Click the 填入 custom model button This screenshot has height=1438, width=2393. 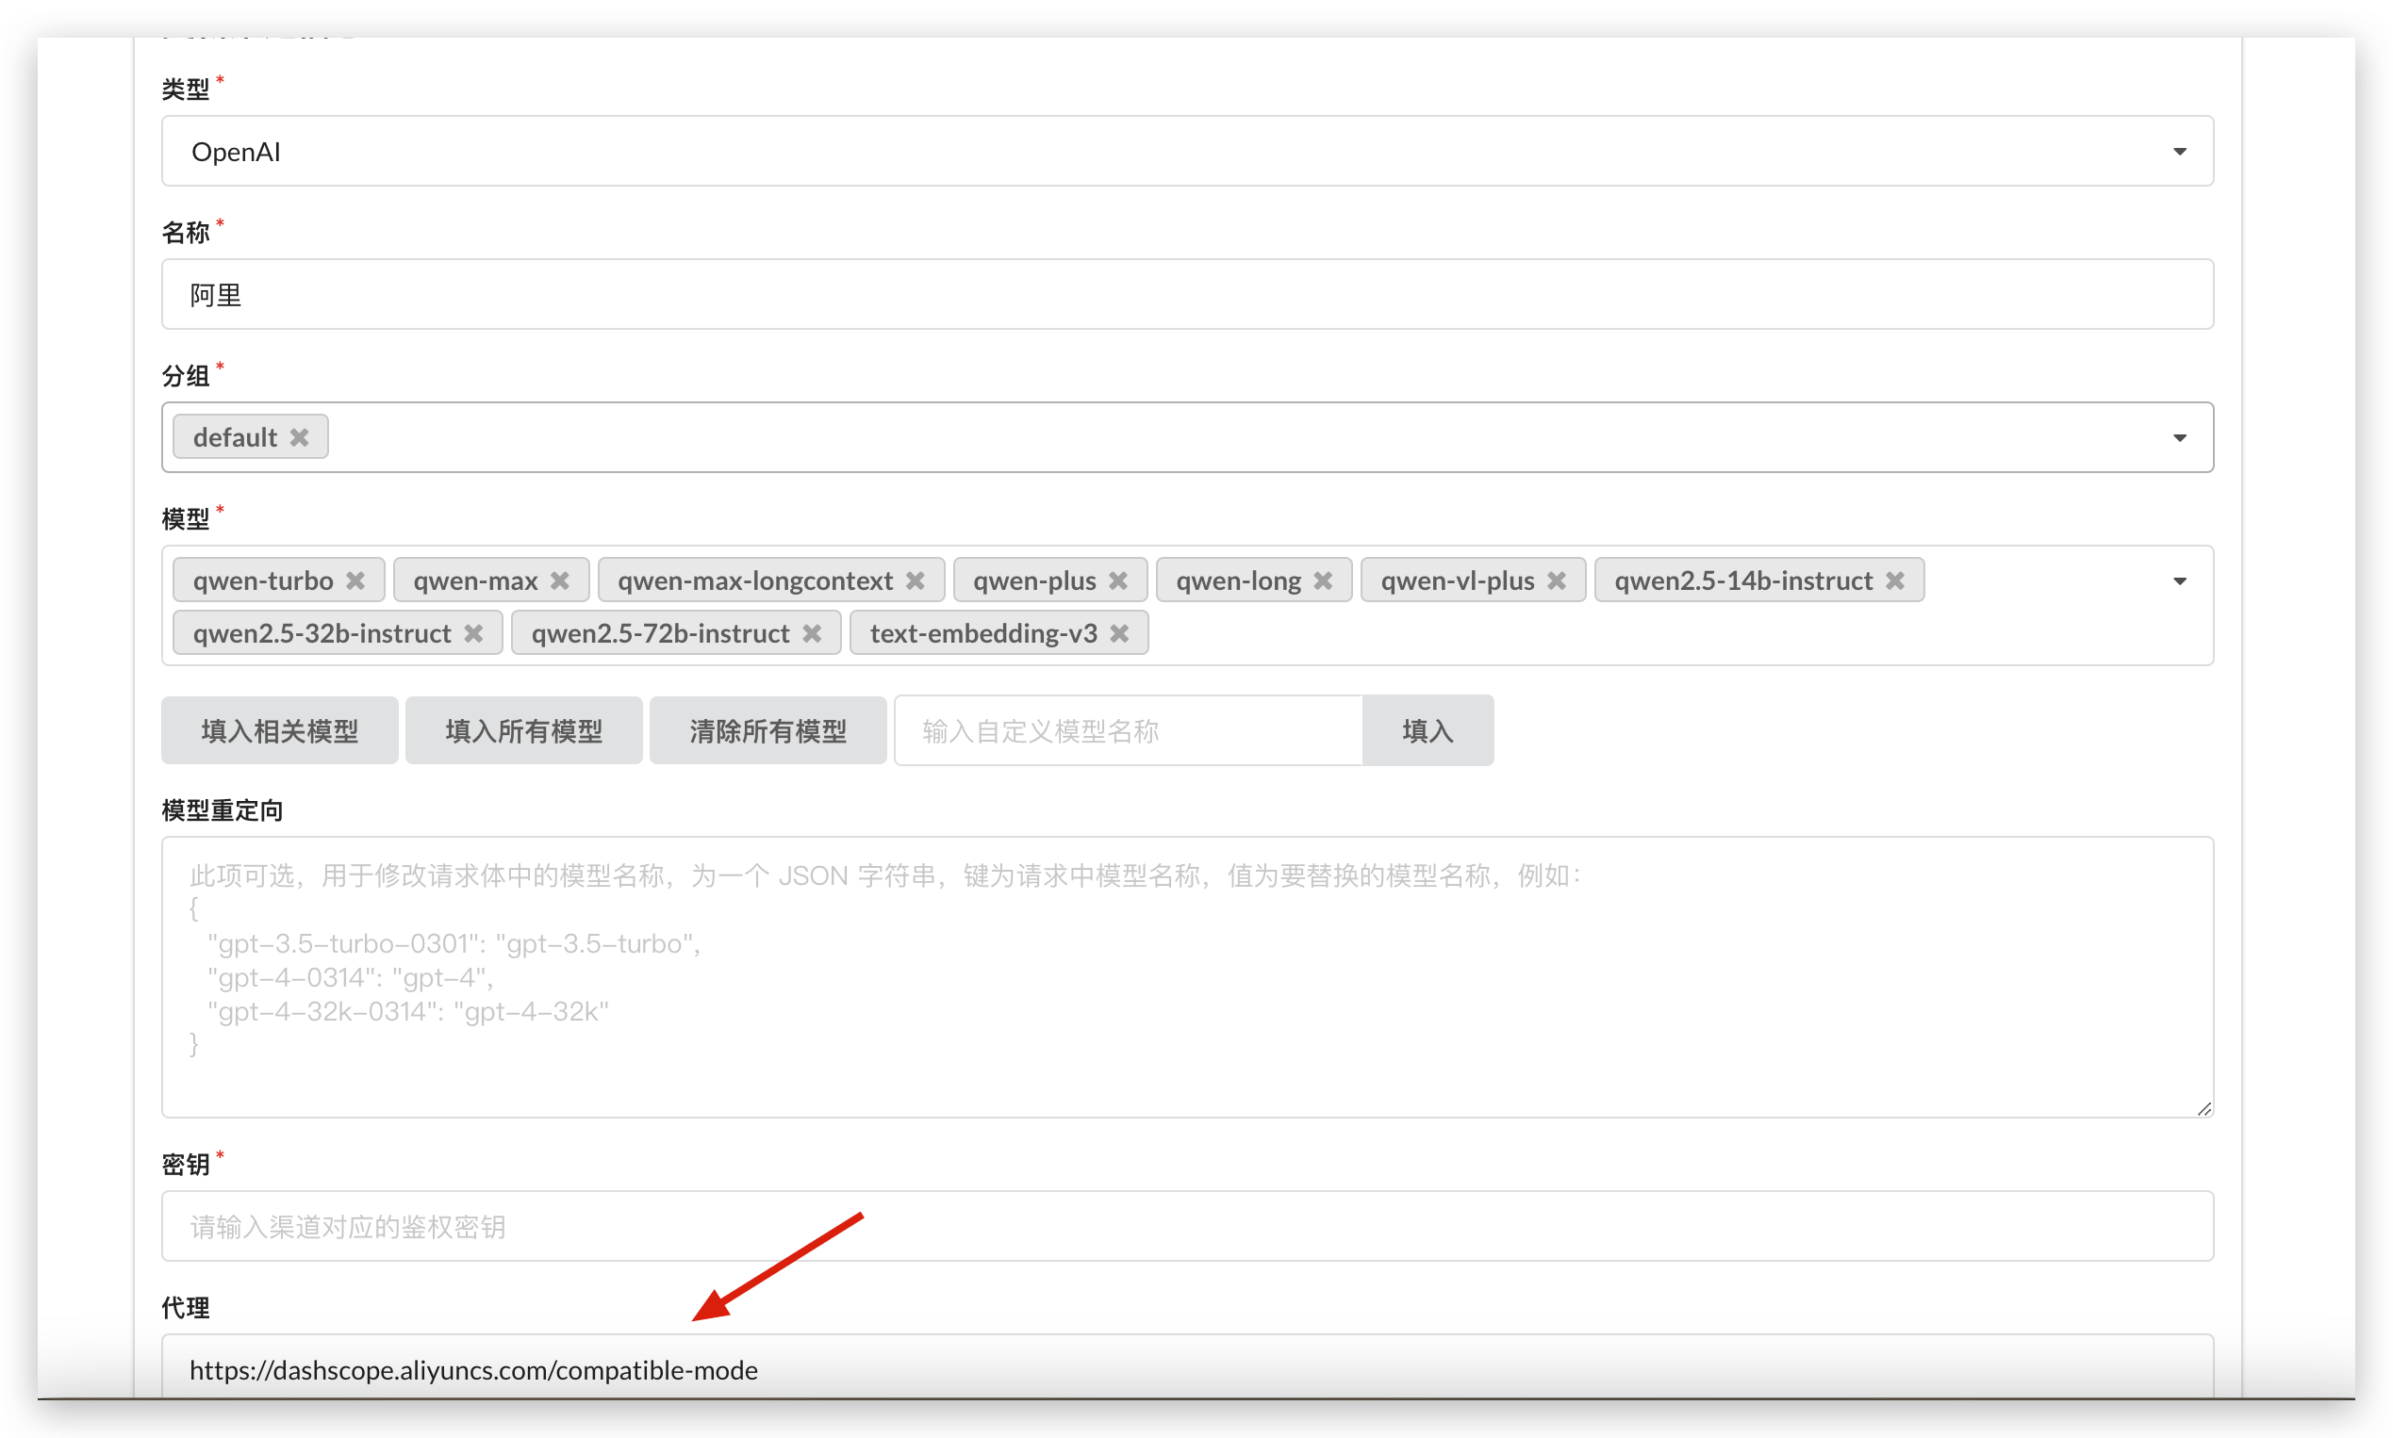[1428, 730]
